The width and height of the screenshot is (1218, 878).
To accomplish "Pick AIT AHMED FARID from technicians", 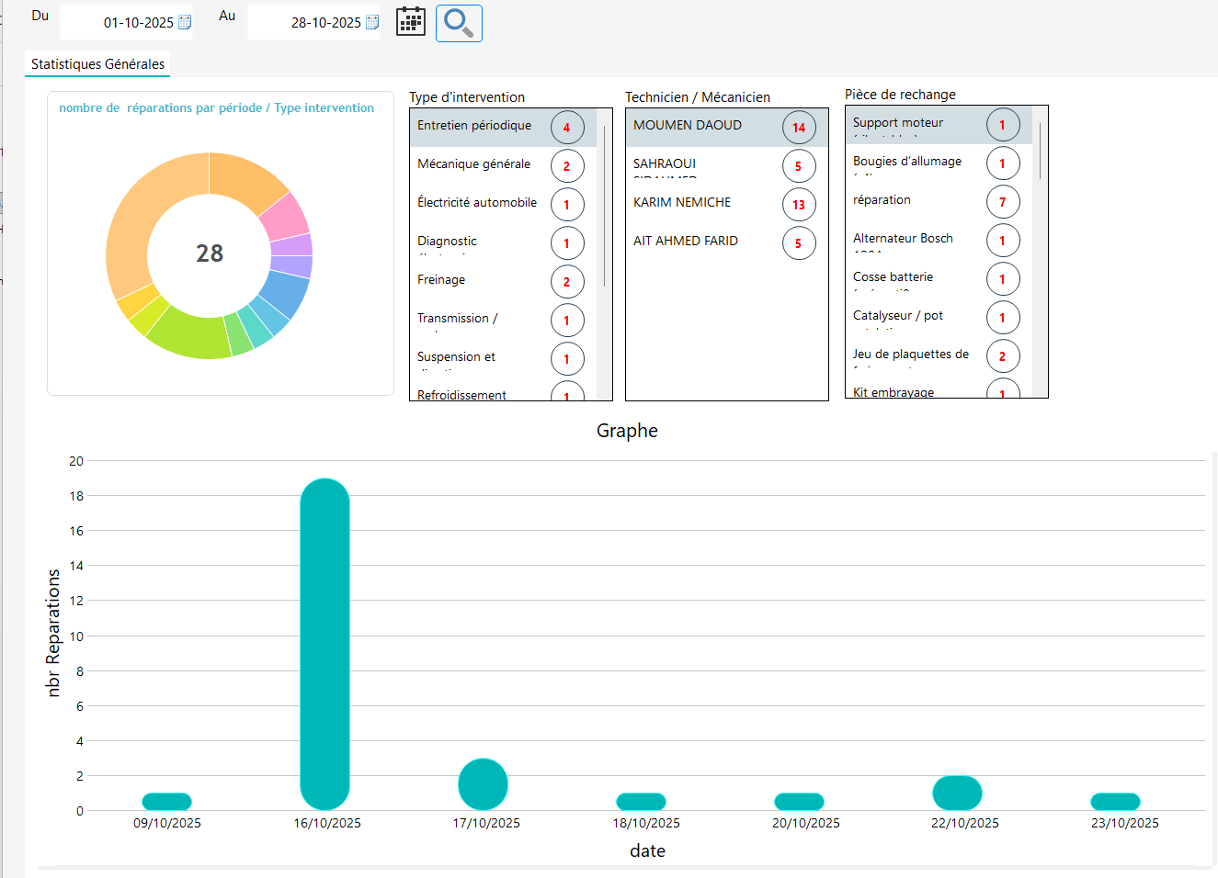I will click(x=685, y=242).
